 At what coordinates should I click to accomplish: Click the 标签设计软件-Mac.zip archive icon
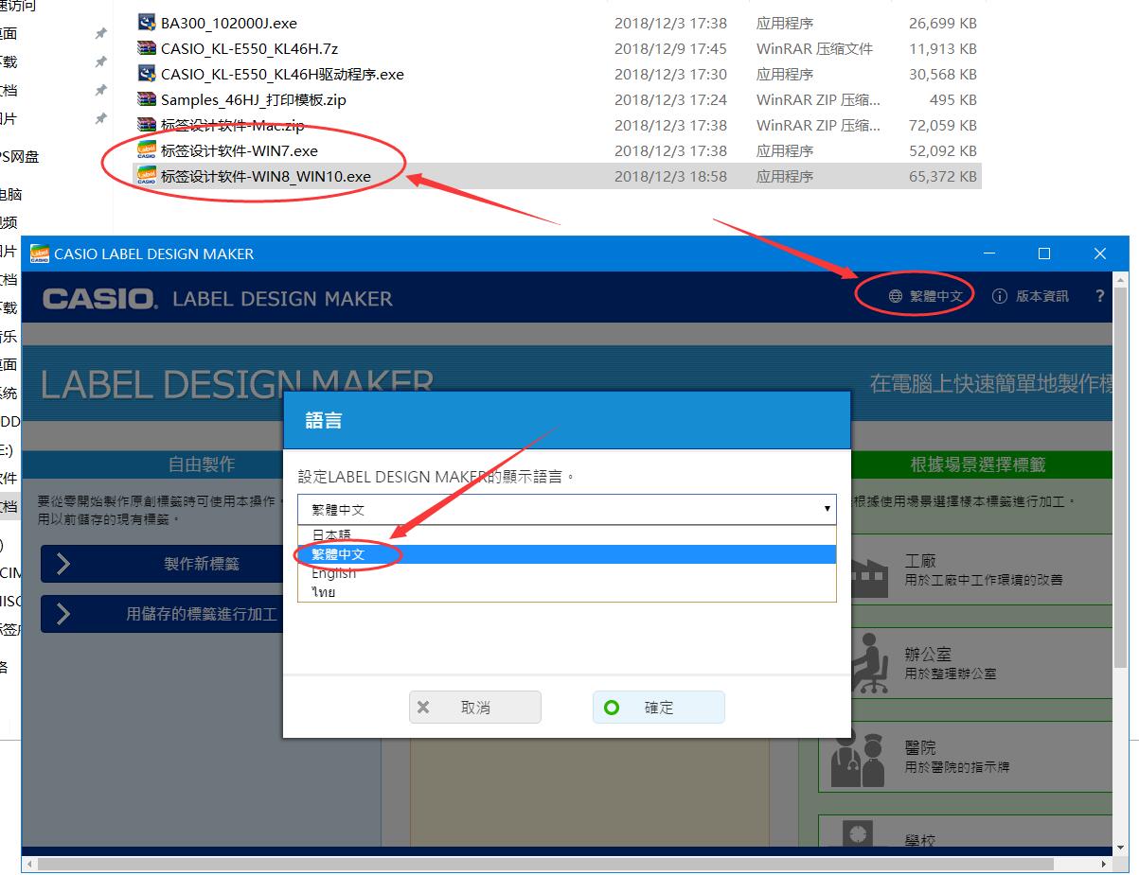pyautogui.click(x=147, y=125)
